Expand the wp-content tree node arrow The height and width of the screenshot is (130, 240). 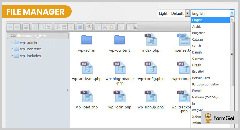pyautogui.click(x=12, y=49)
